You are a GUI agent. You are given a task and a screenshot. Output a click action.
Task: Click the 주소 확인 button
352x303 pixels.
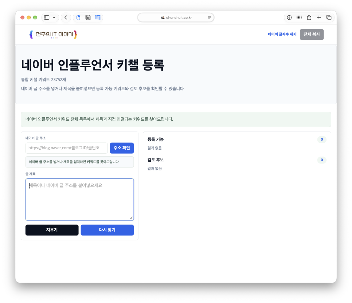click(122, 148)
